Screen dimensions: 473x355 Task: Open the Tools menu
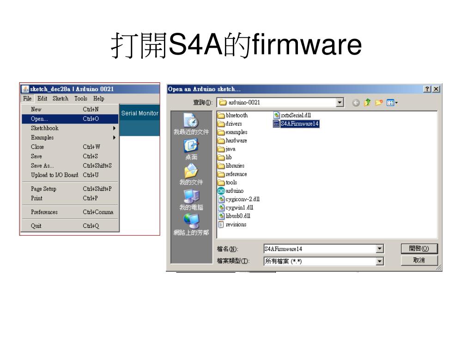(x=81, y=98)
